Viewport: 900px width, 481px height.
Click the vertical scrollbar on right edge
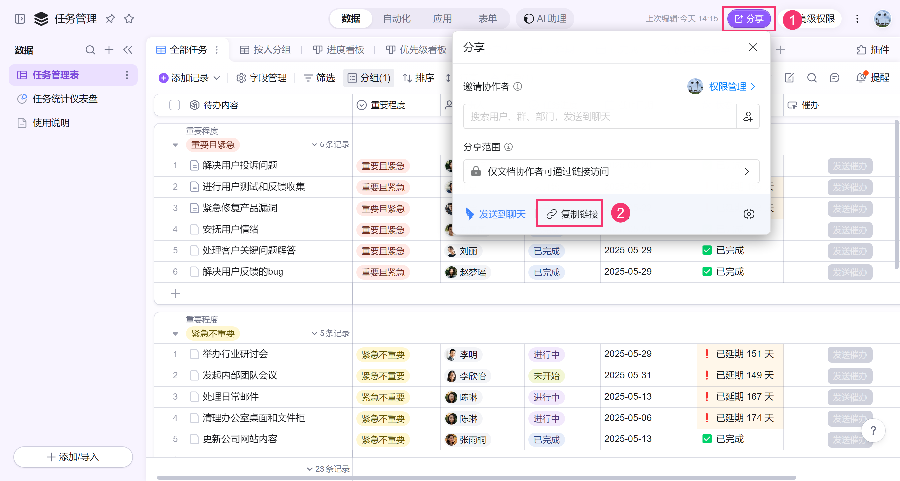click(896, 194)
